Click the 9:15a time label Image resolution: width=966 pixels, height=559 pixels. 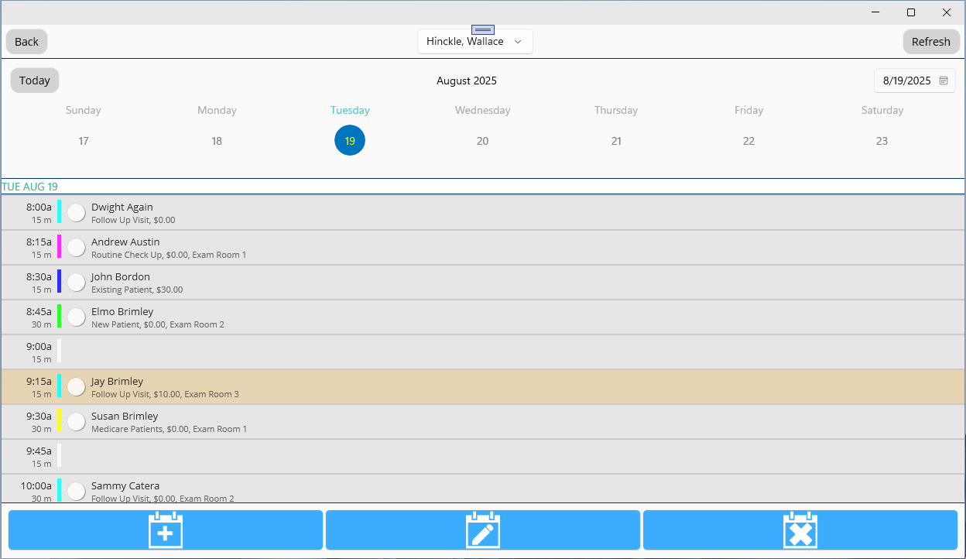(39, 381)
